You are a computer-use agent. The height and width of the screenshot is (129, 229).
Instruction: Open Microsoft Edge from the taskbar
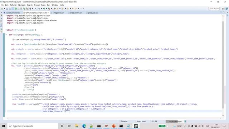point(84,126)
